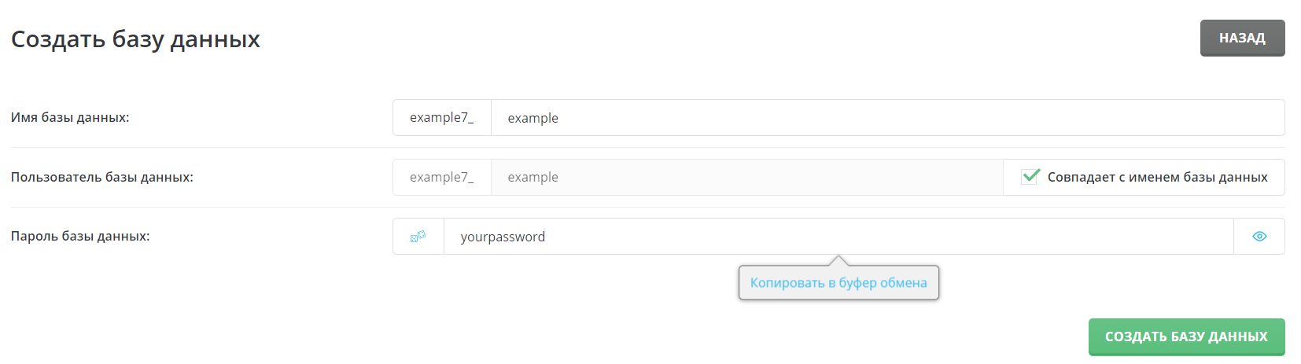Click the 'example7_' prefix in database user row
This screenshot has height=364, width=1301.
pyautogui.click(x=442, y=178)
